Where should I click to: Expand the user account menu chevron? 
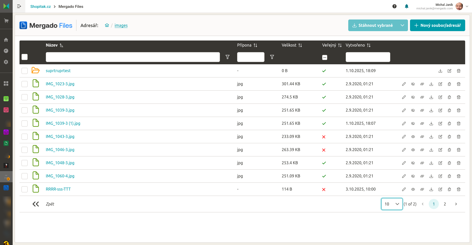tap(467, 6)
